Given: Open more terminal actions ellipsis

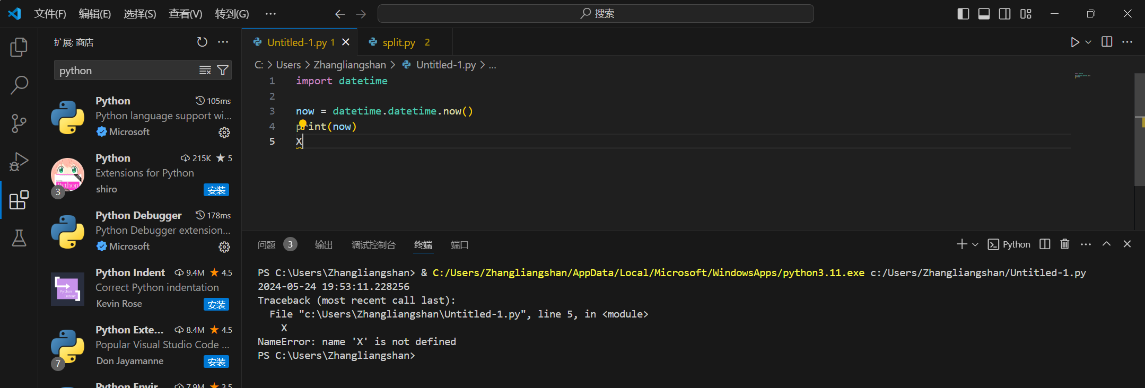Looking at the screenshot, I should coord(1086,244).
